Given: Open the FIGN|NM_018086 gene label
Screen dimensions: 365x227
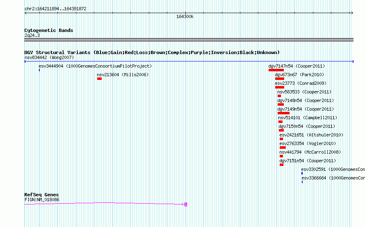Looking at the screenshot, I should coord(42,200).
